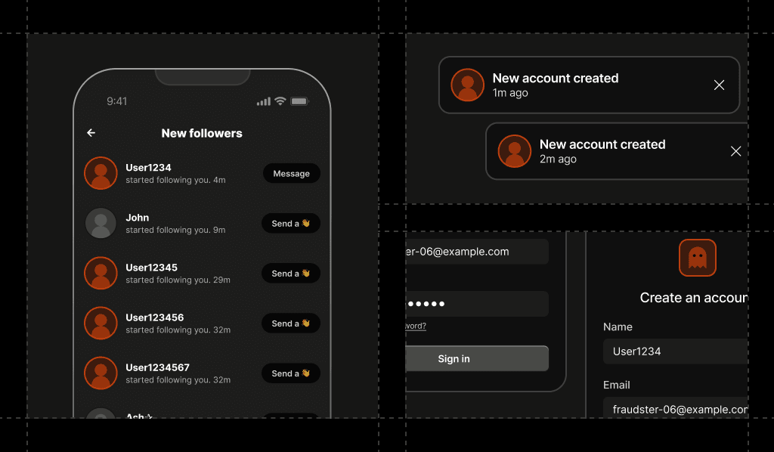Send a wave to User1234567
Screen dimensions: 774x452
(x=291, y=373)
